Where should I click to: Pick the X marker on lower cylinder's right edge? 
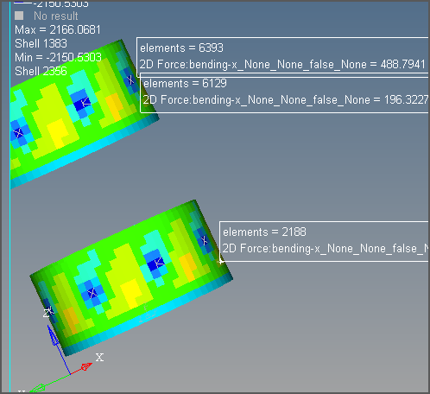tap(204, 240)
